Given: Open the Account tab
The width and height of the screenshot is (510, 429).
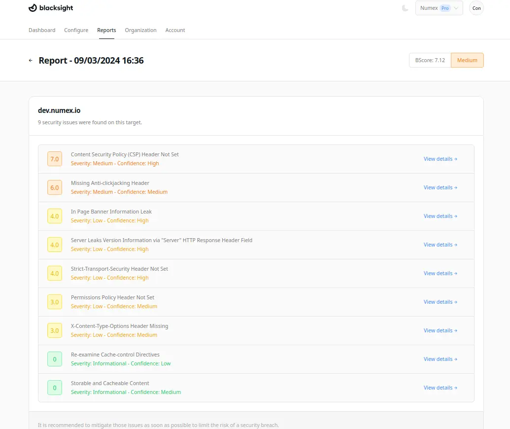Looking at the screenshot, I should click(x=175, y=30).
